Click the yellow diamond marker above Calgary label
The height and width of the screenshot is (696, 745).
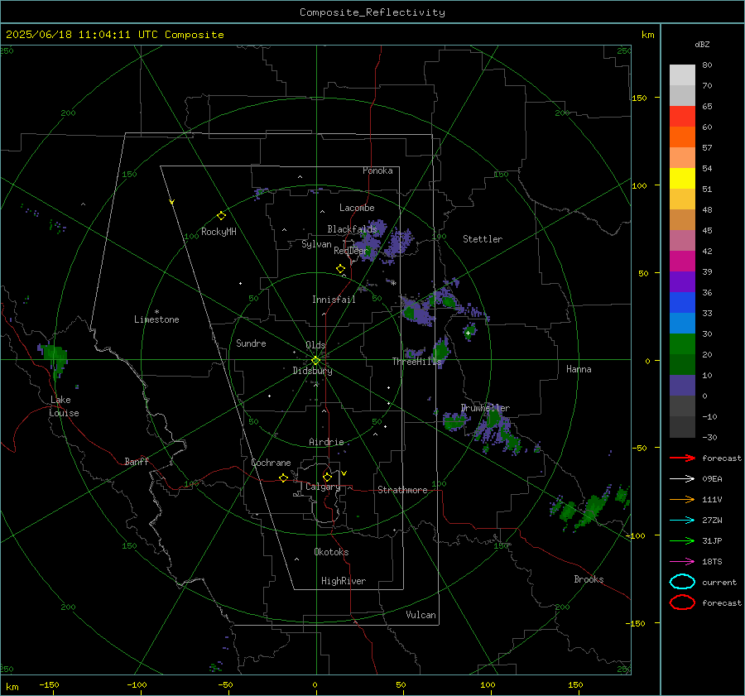pyautogui.click(x=327, y=477)
